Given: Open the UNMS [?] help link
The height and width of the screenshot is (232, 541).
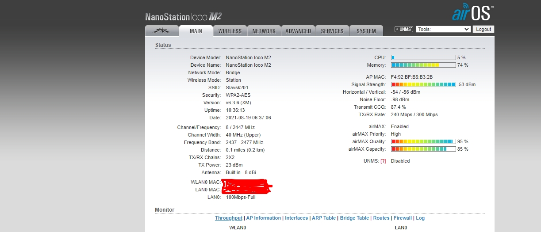Looking at the screenshot, I should pyautogui.click(x=383, y=161).
